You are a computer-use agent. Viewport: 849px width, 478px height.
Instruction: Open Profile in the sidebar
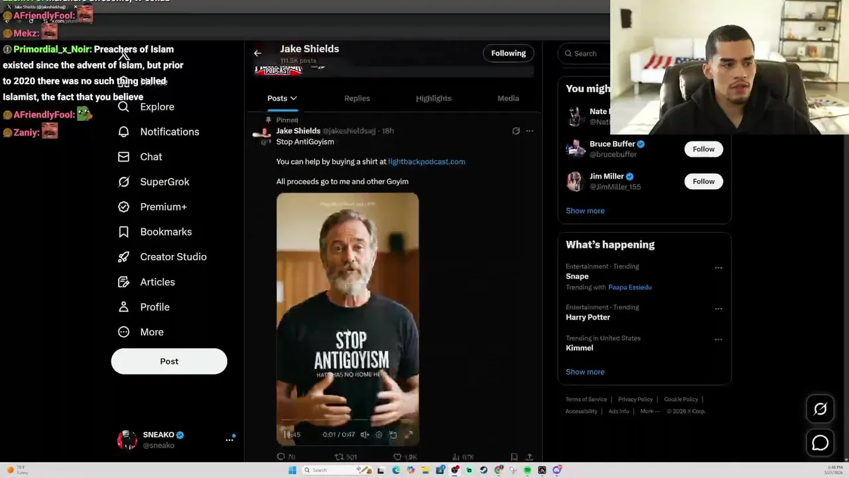pyautogui.click(x=143, y=307)
